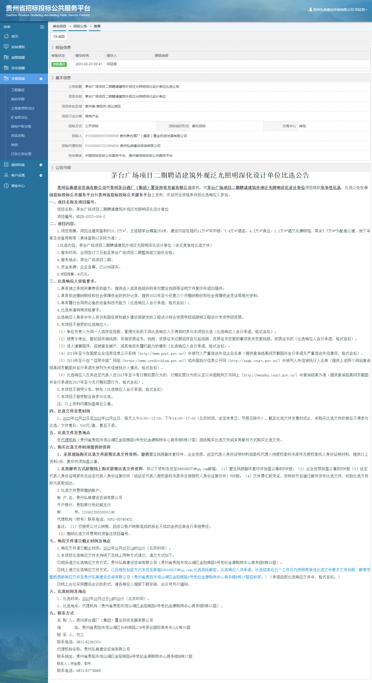Click the 帐户设置 user icon
This screenshot has width=372, height=683.
tap(6, 175)
